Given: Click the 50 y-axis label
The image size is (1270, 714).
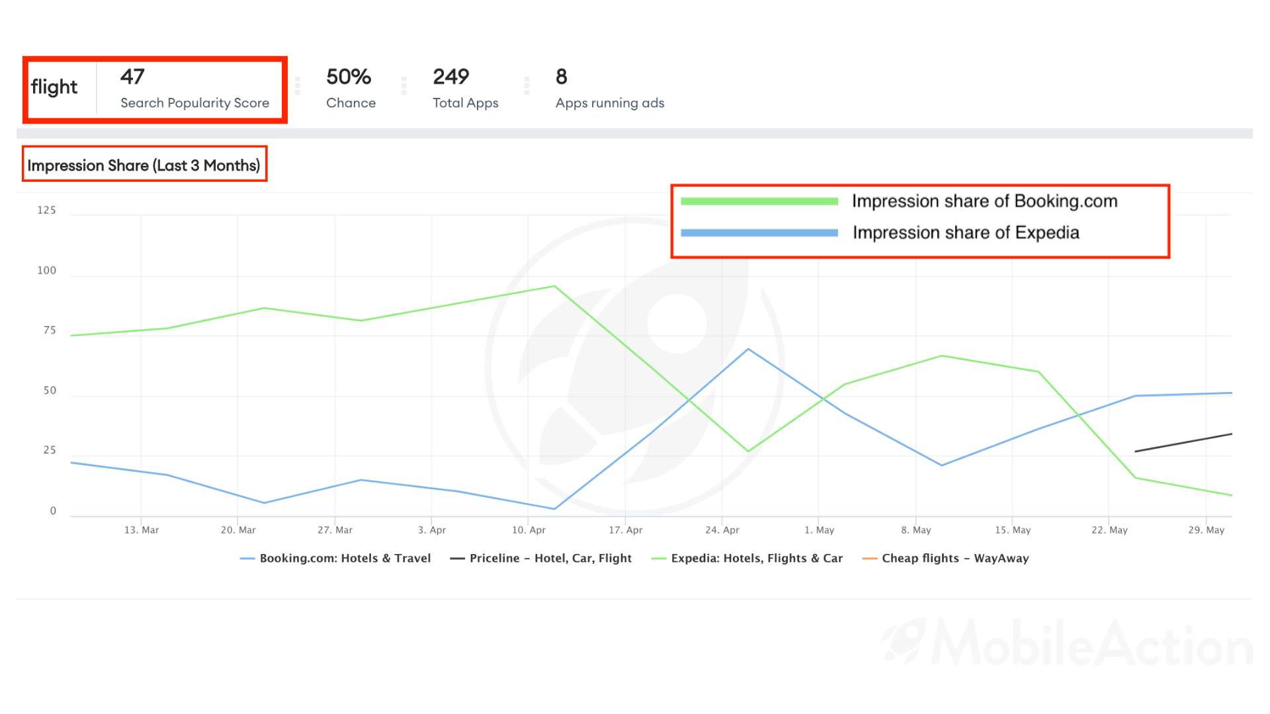Looking at the screenshot, I should click(x=50, y=391).
